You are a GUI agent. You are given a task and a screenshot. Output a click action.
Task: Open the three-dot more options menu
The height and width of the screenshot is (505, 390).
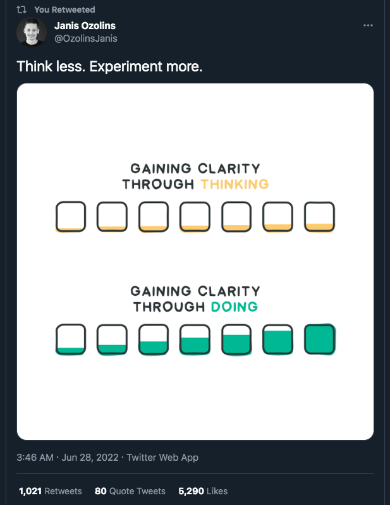click(x=368, y=25)
